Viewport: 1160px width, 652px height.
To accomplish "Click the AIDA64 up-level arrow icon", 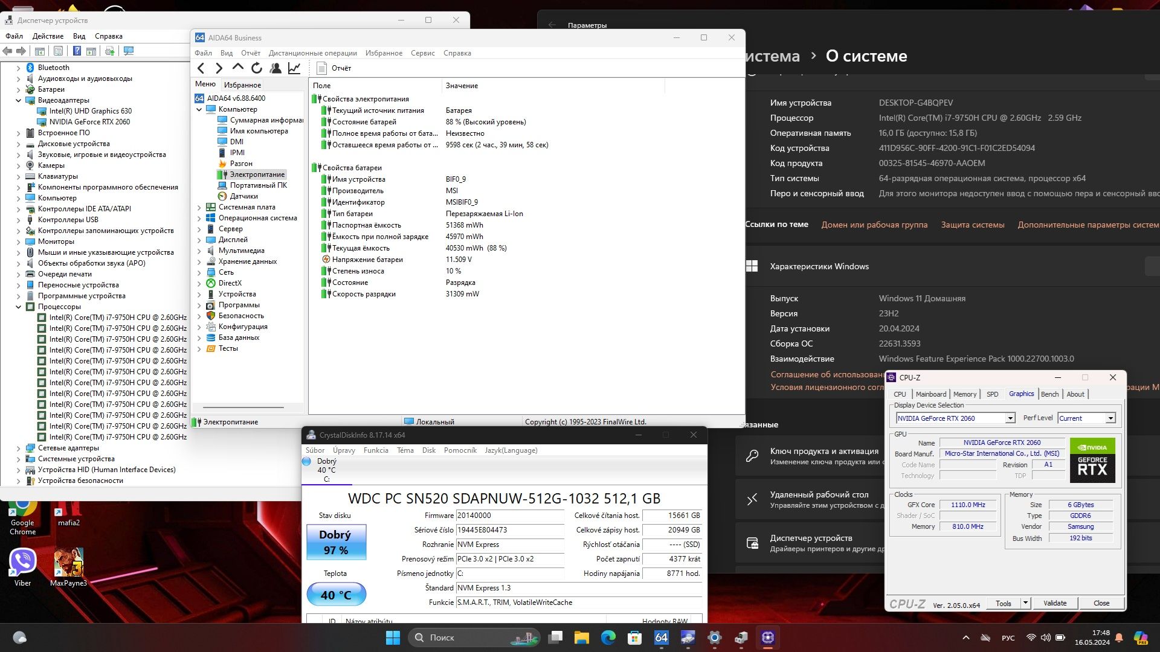I will pyautogui.click(x=238, y=68).
